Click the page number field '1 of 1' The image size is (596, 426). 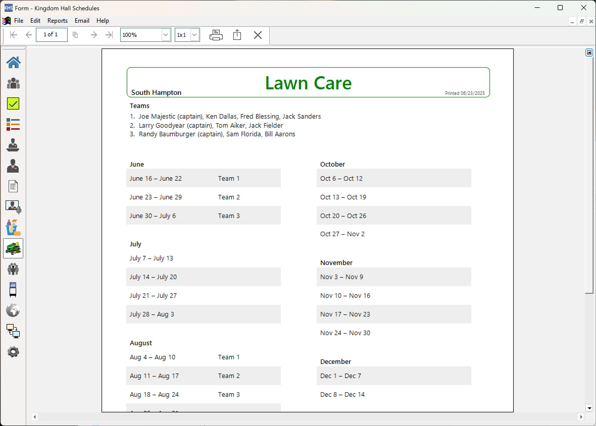click(x=52, y=35)
